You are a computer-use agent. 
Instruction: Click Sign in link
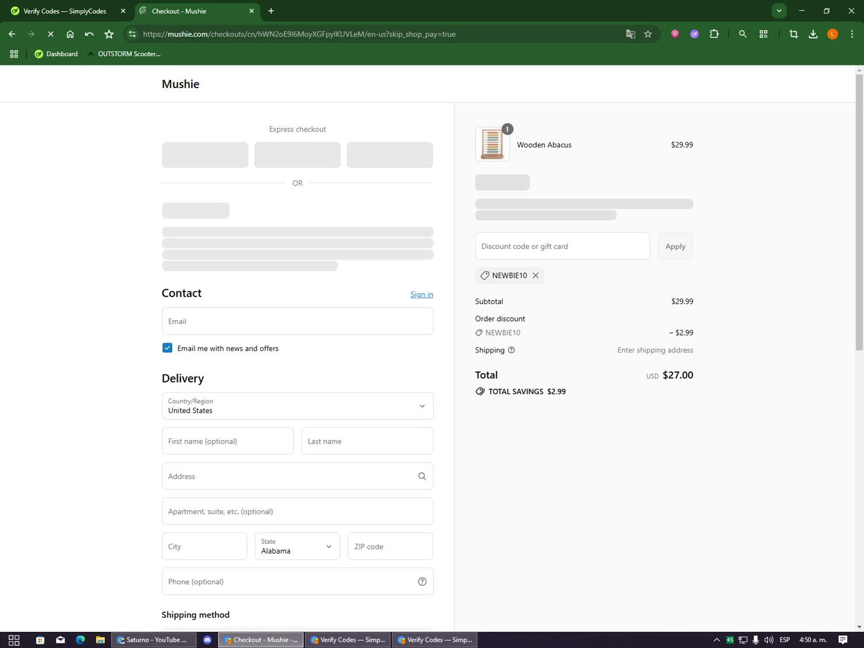[x=422, y=294]
